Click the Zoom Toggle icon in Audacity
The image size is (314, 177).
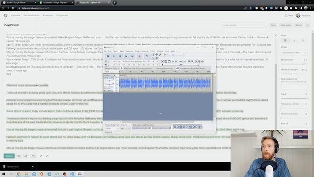coord(203,61)
